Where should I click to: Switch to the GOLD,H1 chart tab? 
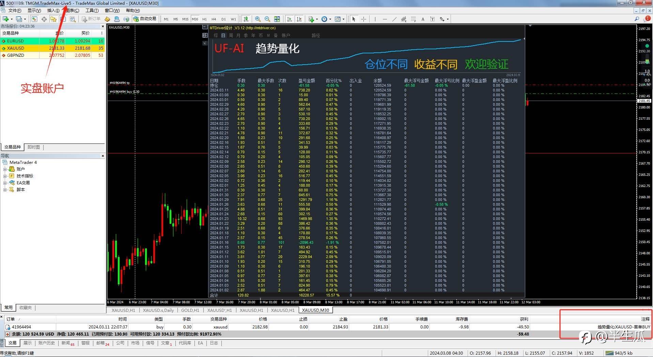[x=190, y=310]
